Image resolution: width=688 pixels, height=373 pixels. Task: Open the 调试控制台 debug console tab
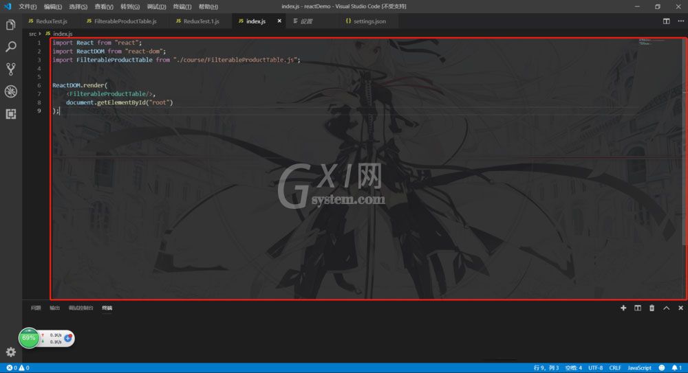coord(80,308)
